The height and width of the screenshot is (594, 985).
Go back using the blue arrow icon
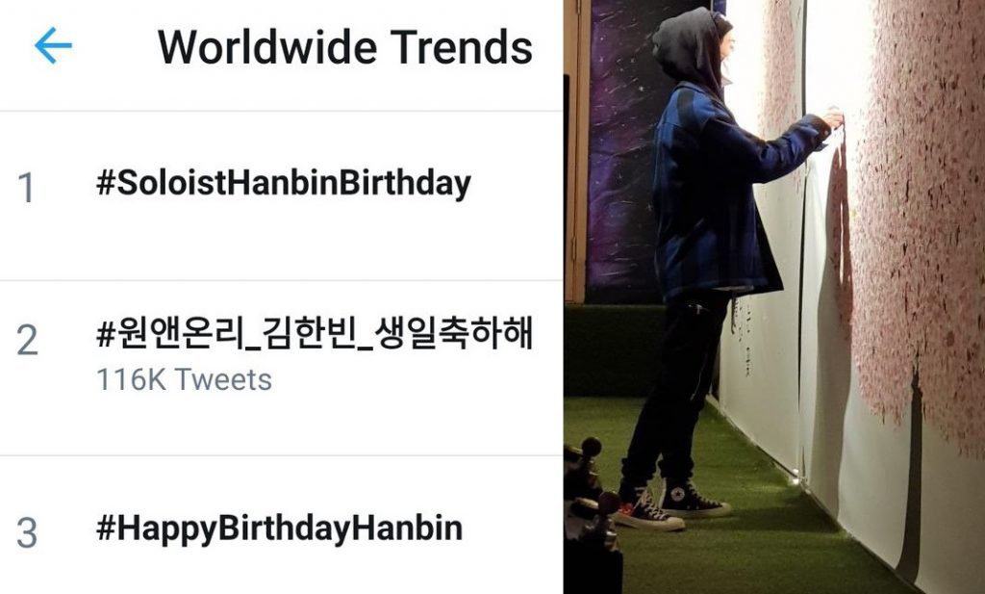[x=53, y=45]
